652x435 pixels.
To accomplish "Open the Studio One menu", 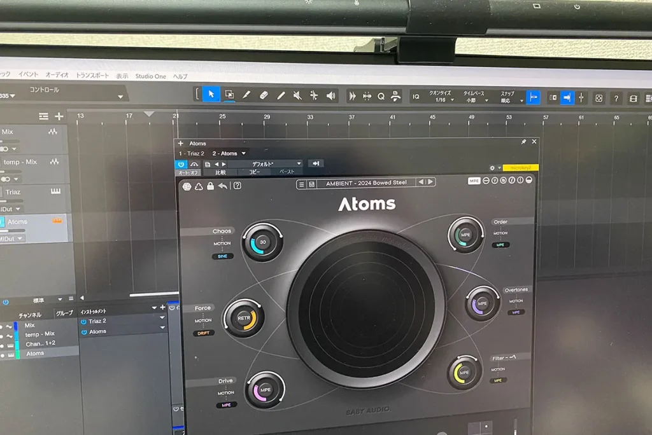I will pyautogui.click(x=150, y=76).
